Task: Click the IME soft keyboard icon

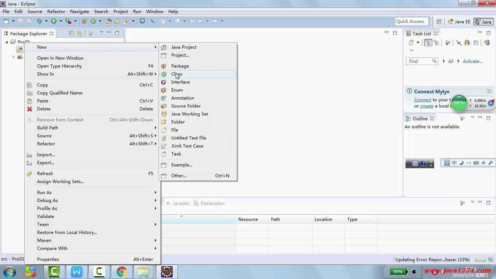Action: pos(476,163)
